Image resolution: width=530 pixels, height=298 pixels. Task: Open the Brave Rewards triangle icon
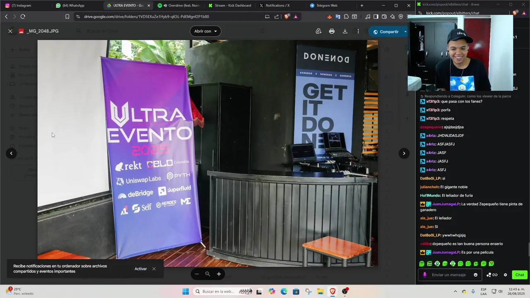click(296, 17)
